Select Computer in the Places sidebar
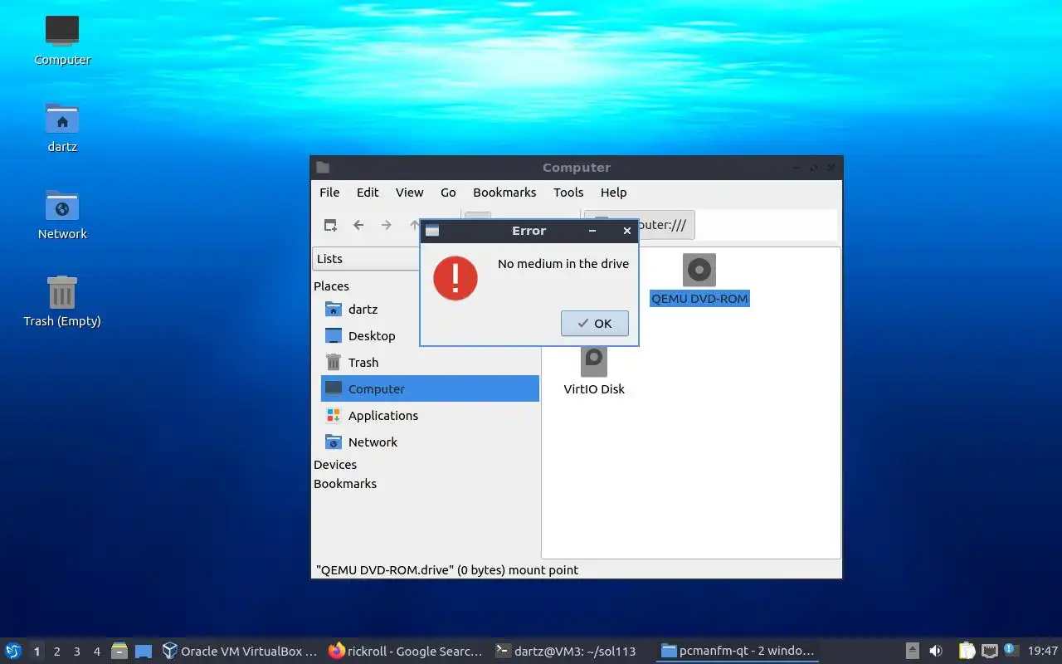The height and width of the screenshot is (664, 1062). [x=430, y=389]
